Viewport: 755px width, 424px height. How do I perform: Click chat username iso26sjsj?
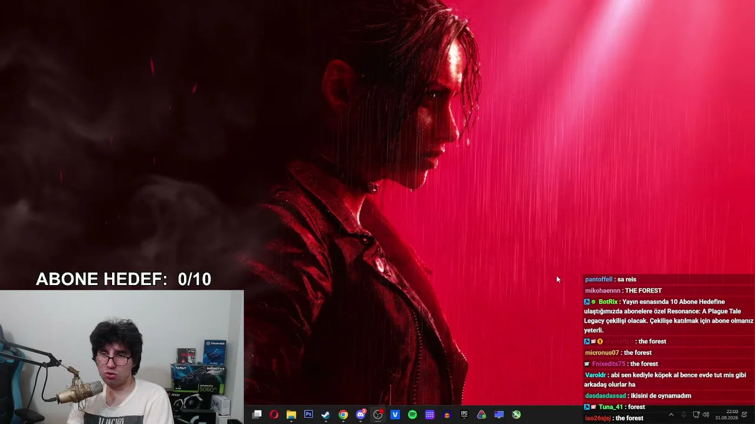(x=598, y=418)
